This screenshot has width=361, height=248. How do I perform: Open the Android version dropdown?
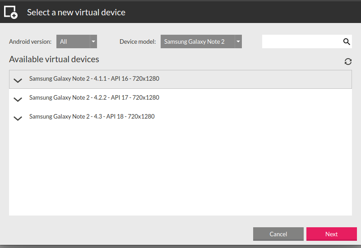[x=77, y=41]
